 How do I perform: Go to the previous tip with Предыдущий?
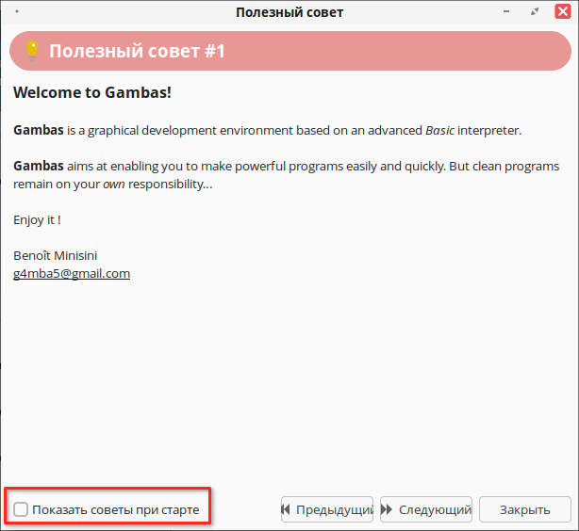pos(327,510)
